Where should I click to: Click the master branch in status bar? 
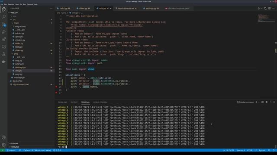click(x=12, y=150)
